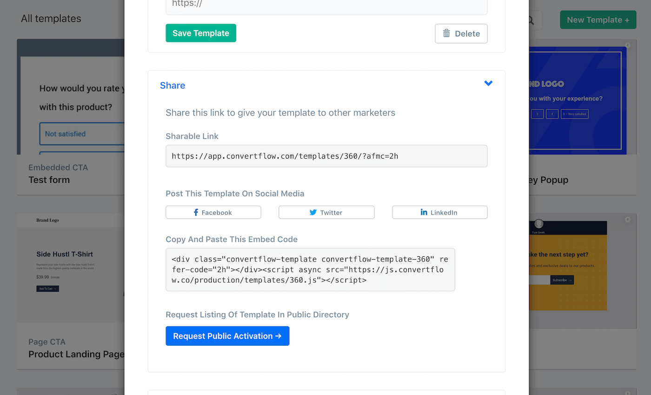
Task: Collapse the Share section chevron
Action: tap(488, 83)
